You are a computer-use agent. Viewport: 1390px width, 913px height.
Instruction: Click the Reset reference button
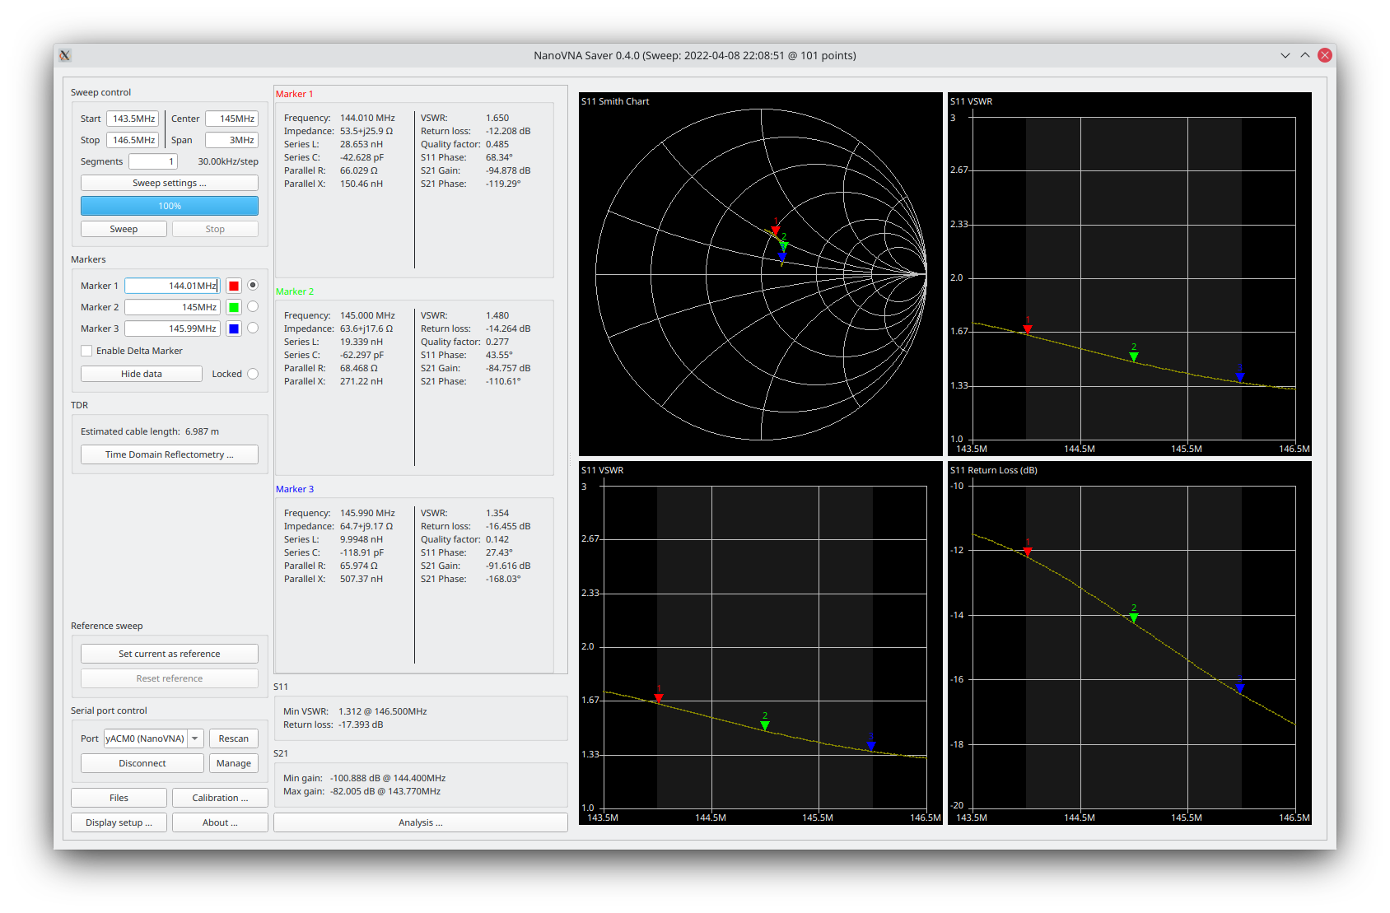click(170, 678)
